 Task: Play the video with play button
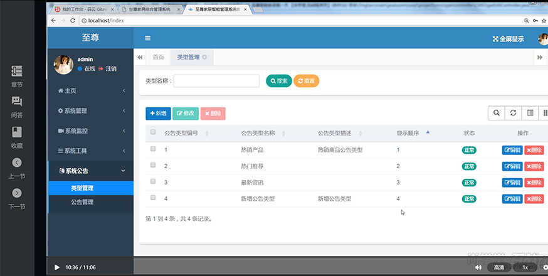[56, 268]
